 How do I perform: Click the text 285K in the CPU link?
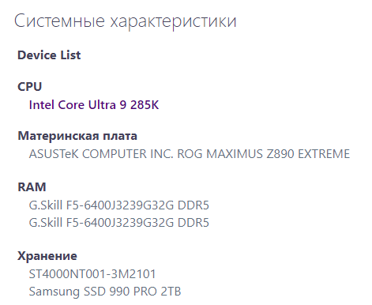145,105
